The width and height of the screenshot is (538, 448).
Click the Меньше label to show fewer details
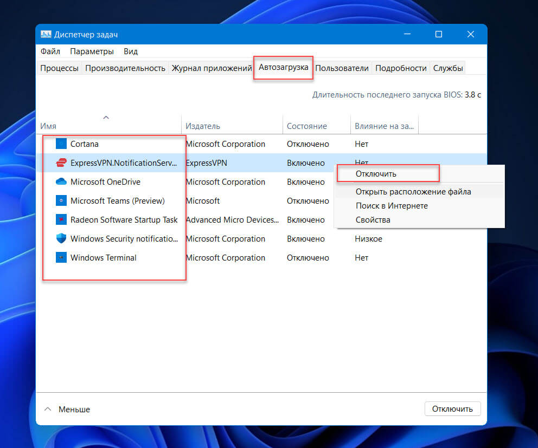point(74,409)
